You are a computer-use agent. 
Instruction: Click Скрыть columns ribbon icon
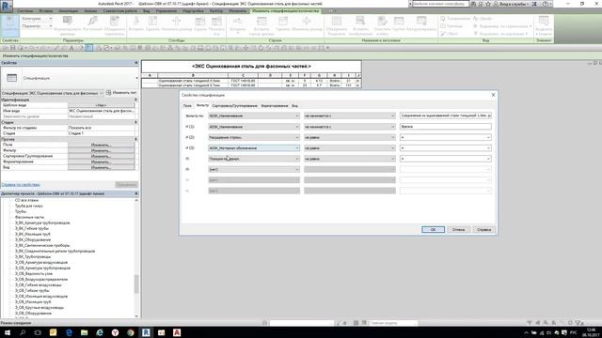point(200,23)
